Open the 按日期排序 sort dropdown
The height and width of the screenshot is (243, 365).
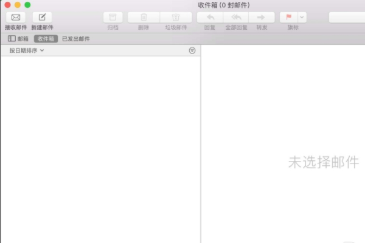coord(27,50)
